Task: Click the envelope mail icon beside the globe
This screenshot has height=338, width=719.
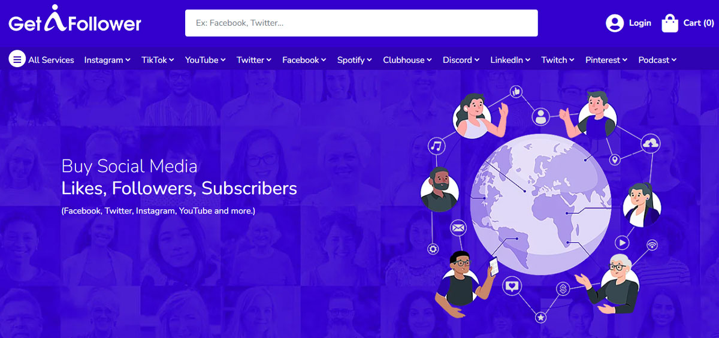Action: point(458,228)
